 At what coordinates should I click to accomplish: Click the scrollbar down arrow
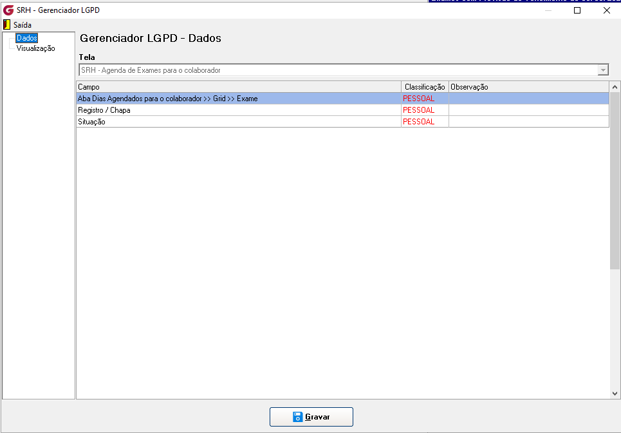pyautogui.click(x=615, y=394)
